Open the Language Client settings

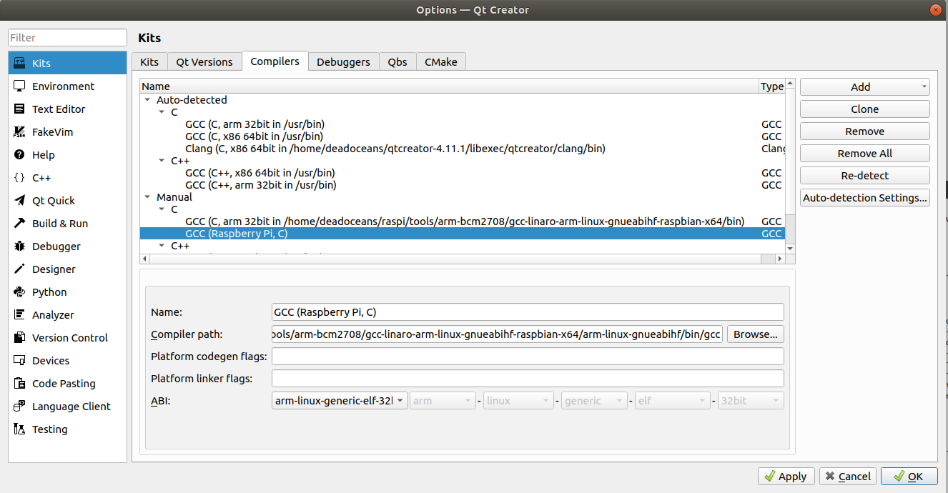67,407
